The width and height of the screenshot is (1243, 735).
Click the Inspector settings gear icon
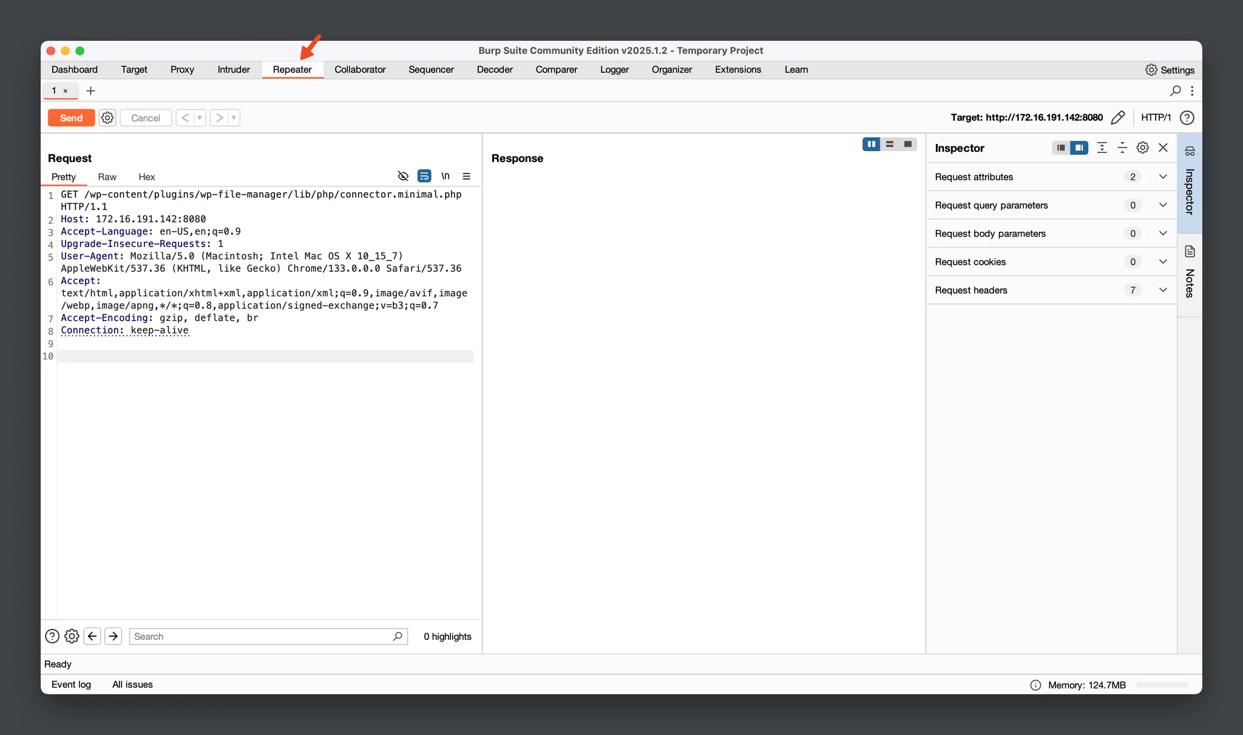point(1142,147)
